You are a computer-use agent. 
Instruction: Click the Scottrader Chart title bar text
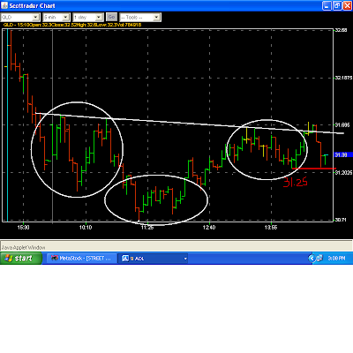tap(32, 6)
